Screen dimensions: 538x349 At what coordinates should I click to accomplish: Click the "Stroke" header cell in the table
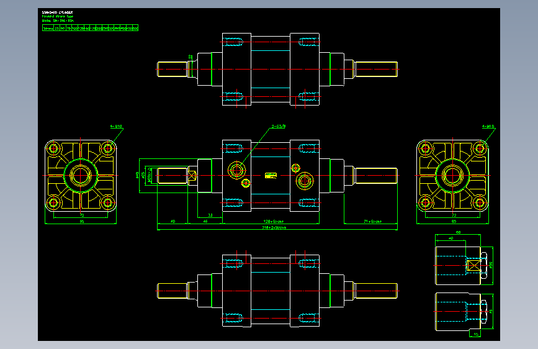coord(48,28)
